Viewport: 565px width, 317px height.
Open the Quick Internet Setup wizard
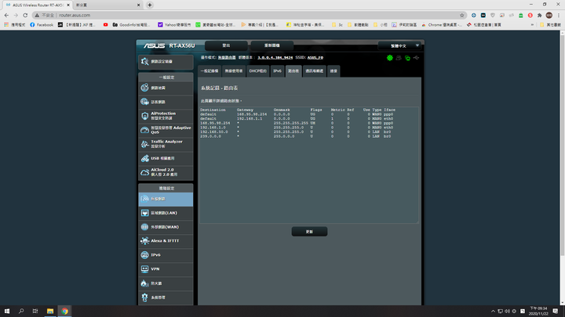(x=166, y=62)
